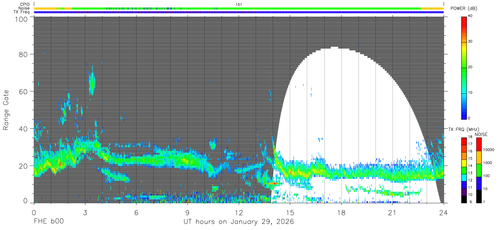Click the 24 tick on the UT hours axis
Screen dimensions: 499x230
click(x=444, y=212)
